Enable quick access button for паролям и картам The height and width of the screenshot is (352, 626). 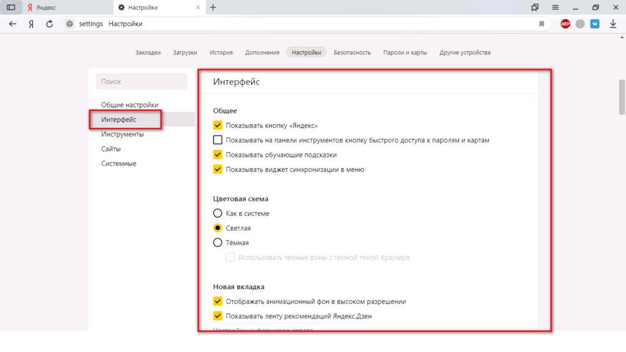pyautogui.click(x=218, y=140)
